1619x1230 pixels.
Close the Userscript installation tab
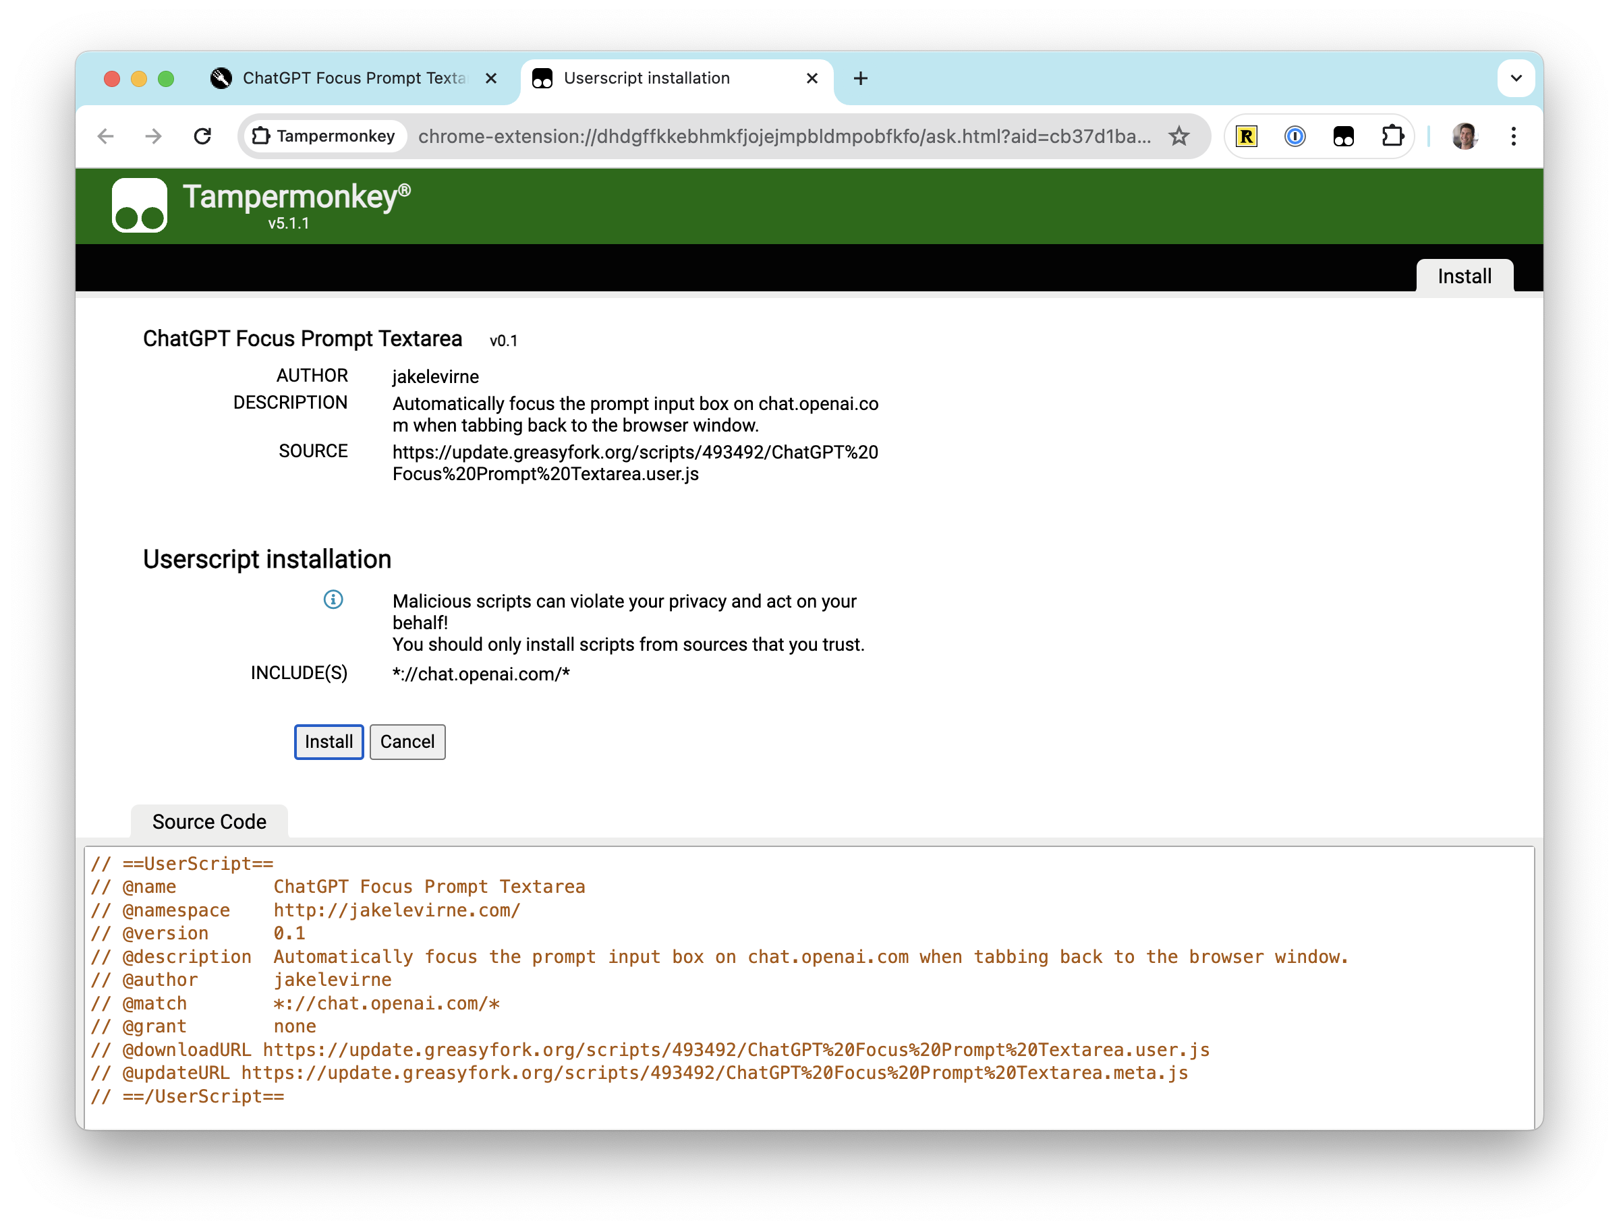(812, 78)
